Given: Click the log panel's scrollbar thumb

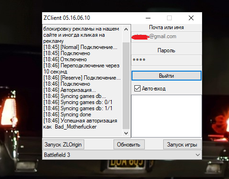Looking at the screenshot, I should 126,85.
